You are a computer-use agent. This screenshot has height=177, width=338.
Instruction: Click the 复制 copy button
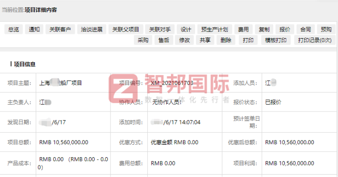pyautogui.click(x=264, y=29)
